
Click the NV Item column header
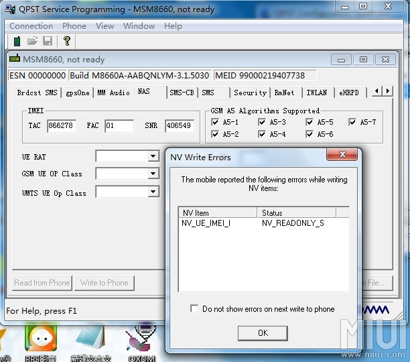pyautogui.click(x=218, y=213)
